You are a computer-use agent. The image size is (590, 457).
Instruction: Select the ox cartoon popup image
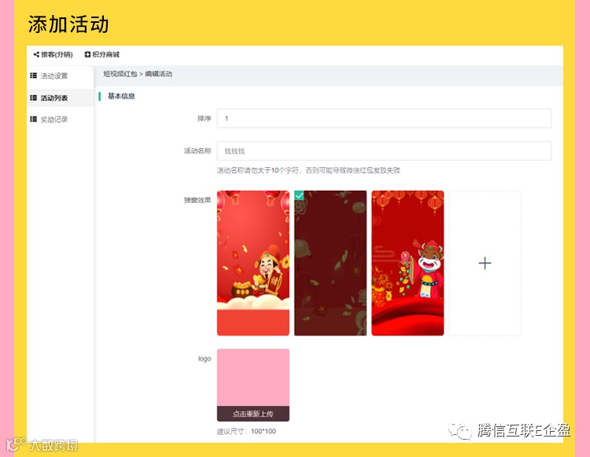tap(407, 263)
